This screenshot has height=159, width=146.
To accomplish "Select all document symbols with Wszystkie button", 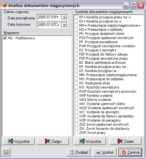I will (90, 141).
